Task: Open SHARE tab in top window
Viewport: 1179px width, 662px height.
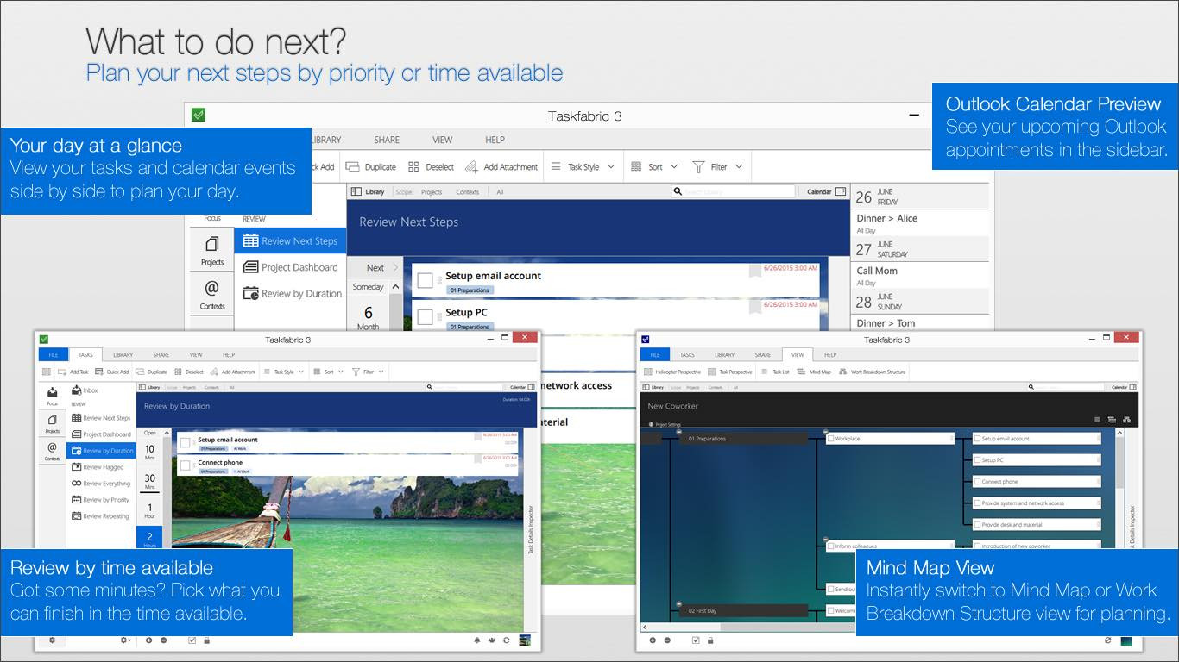Action: pyautogui.click(x=387, y=140)
